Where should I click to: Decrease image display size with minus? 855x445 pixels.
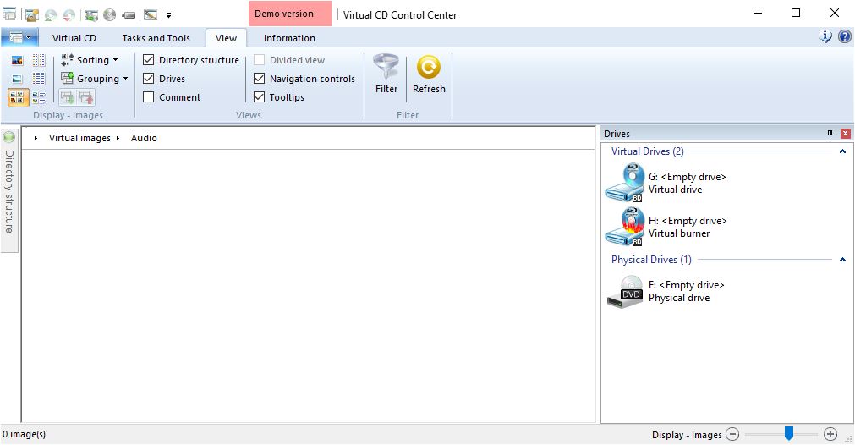tap(733, 435)
